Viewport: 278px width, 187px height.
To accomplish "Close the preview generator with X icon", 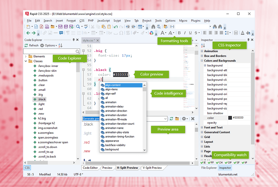I will click(193, 119).
